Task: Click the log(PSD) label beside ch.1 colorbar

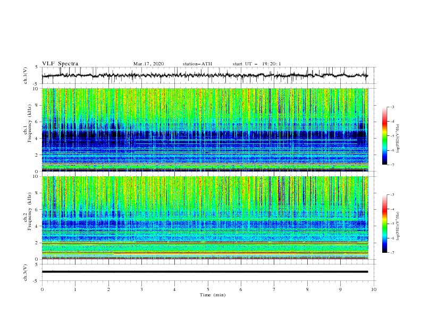Action: coord(398,139)
